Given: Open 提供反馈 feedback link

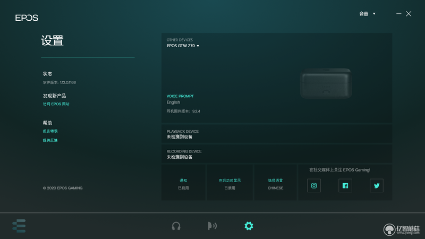Looking at the screenshot, I should pyautogui.click(x=50, y=140).
